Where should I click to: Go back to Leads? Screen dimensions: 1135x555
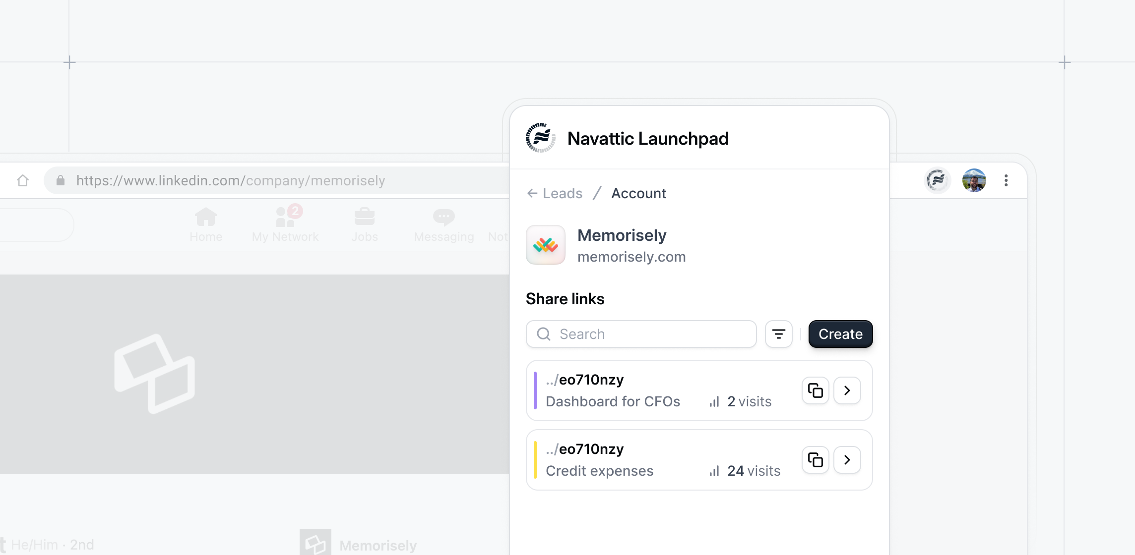pos(555,193)
